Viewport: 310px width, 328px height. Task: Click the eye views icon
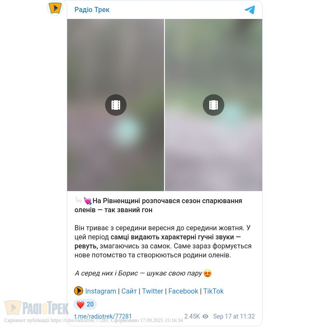tap(205, 316)
